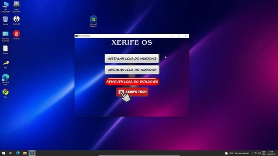Click the second INSTALAR LOJA DO WINDOWS button
Screen dimensions: 278x156
pos(132,70)
